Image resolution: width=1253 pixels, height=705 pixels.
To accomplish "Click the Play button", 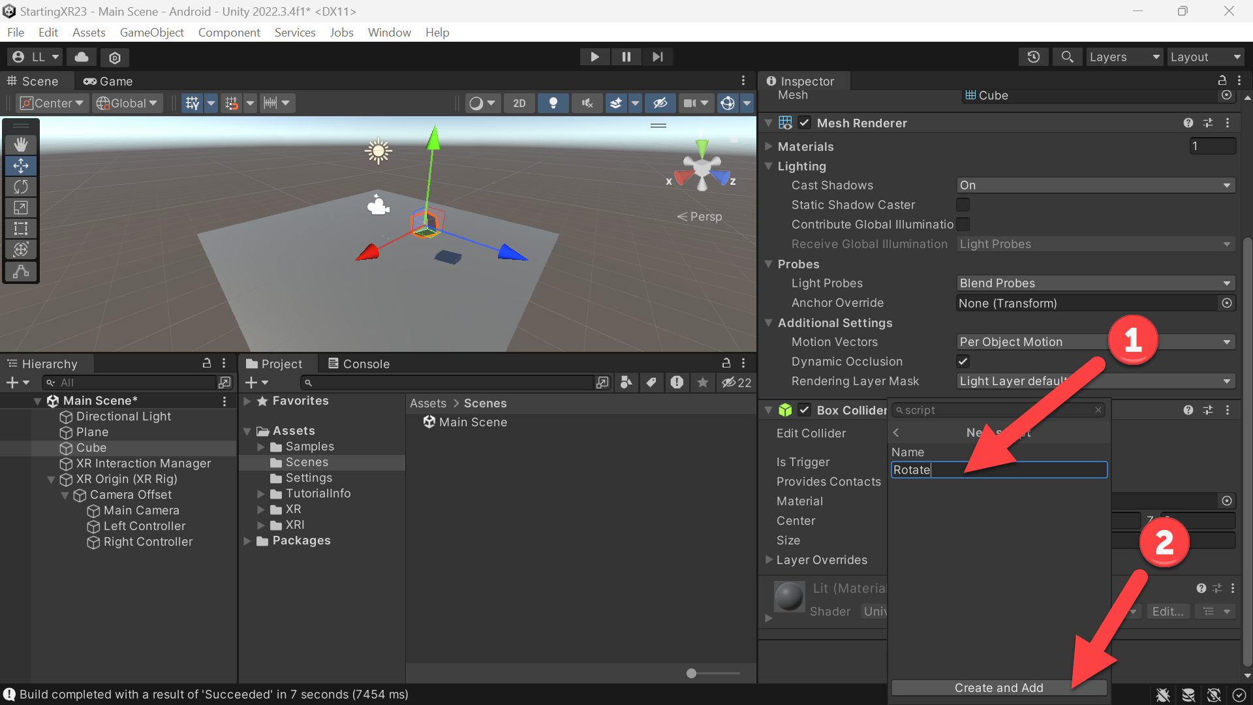I will click(595, 57).
